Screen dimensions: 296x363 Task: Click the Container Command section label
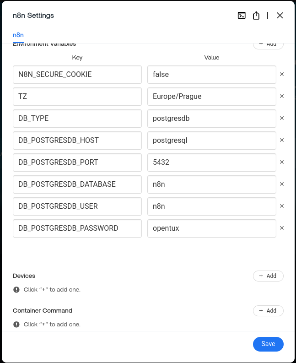pos(43,311)
